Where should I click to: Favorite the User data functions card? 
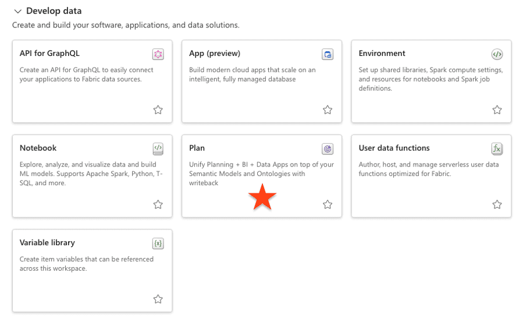point(497,204)
